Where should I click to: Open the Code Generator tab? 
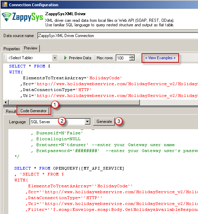(34, 111)
